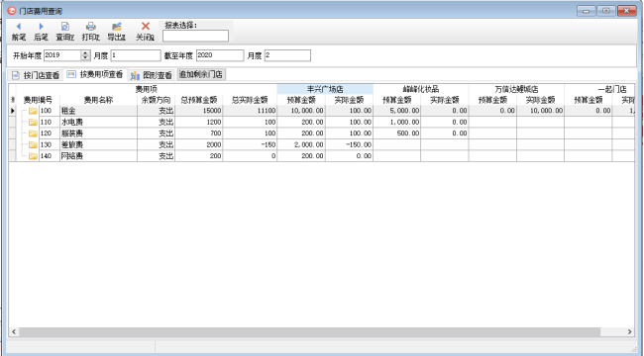644x356 pixels.
Task: Click the 10,000.00 cell under 万信达鲤城店
Action: click(x=541, y=111)
